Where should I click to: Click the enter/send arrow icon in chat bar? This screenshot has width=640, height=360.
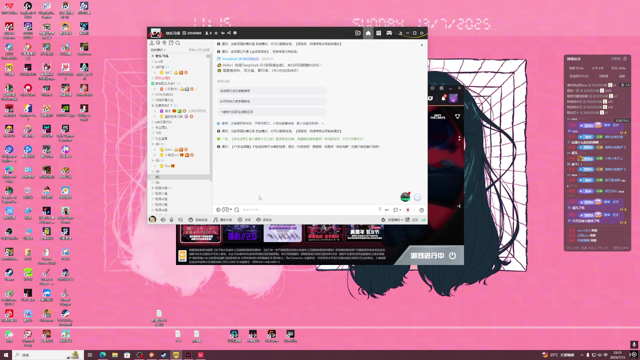(x=387, y=210)
